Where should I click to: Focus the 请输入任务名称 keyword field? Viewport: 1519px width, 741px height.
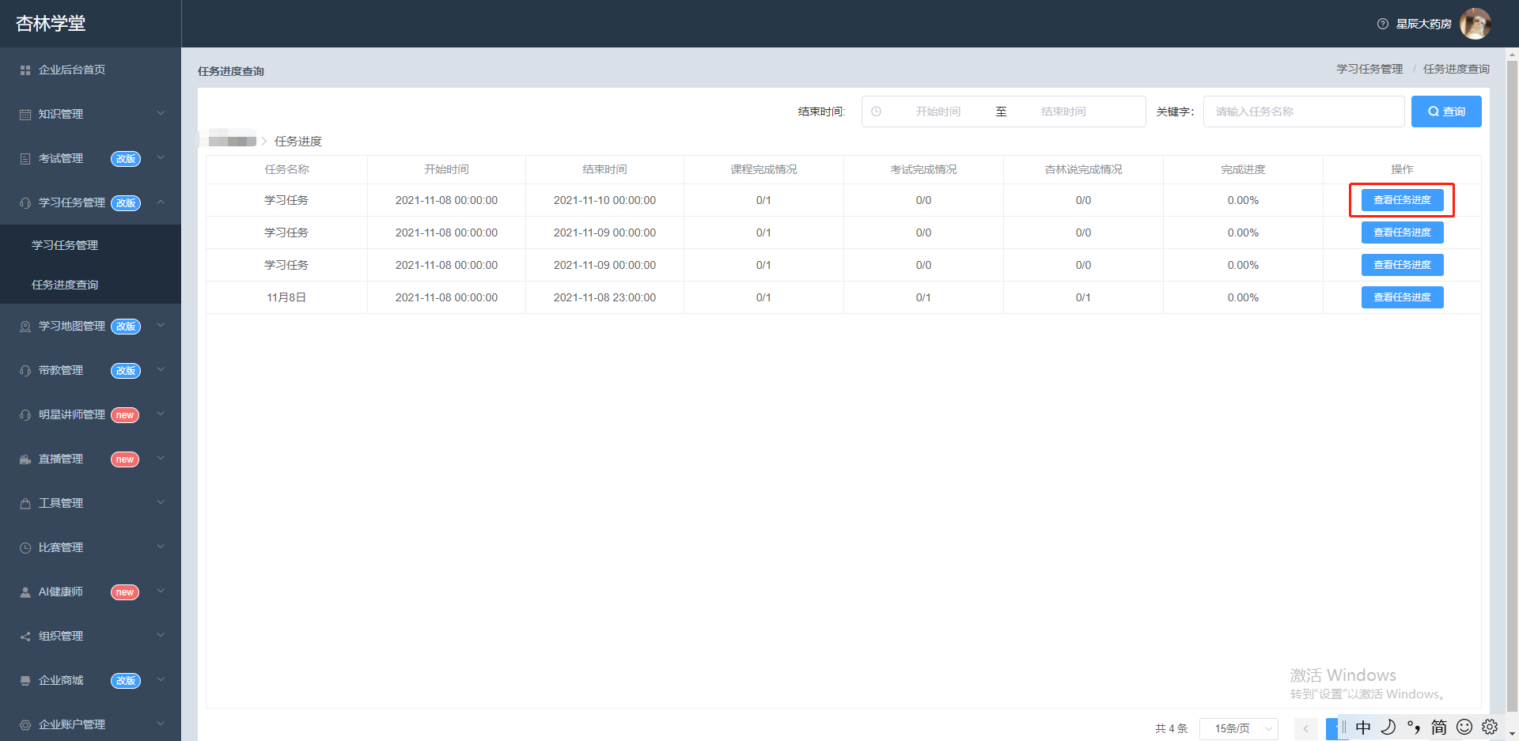click(x=1304, y=112)
